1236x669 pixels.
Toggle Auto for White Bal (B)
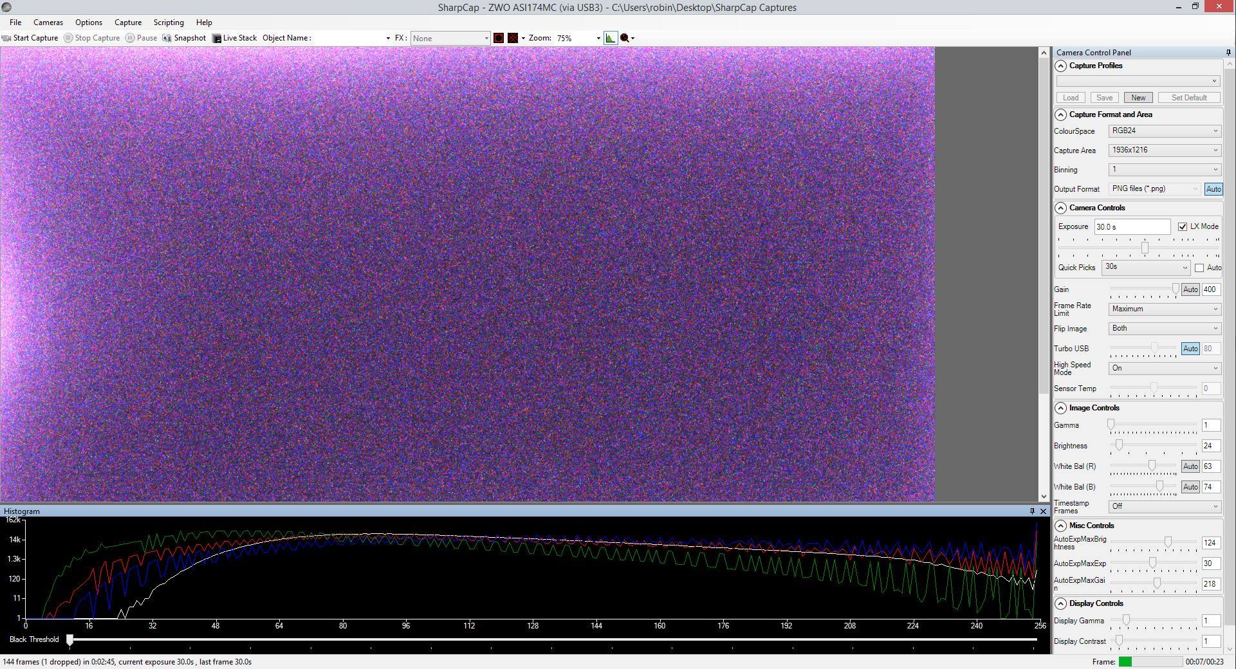pyautogui.click(x=1190, y=487)
